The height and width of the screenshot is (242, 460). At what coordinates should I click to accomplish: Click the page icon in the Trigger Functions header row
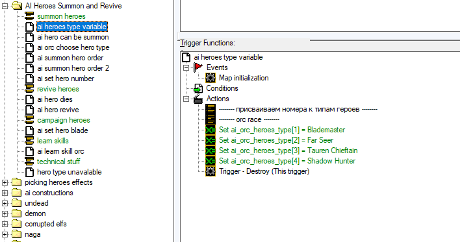tap(186, 57)
